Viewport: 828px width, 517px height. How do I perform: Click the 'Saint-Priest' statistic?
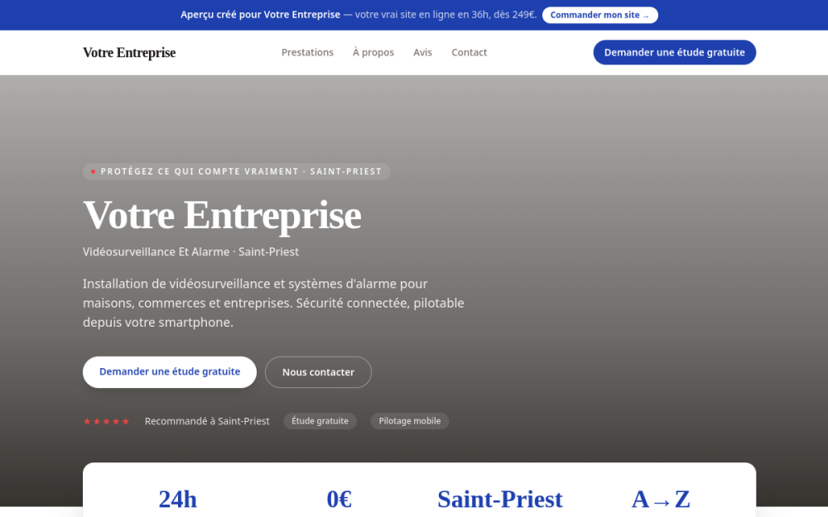coord(500,499)
